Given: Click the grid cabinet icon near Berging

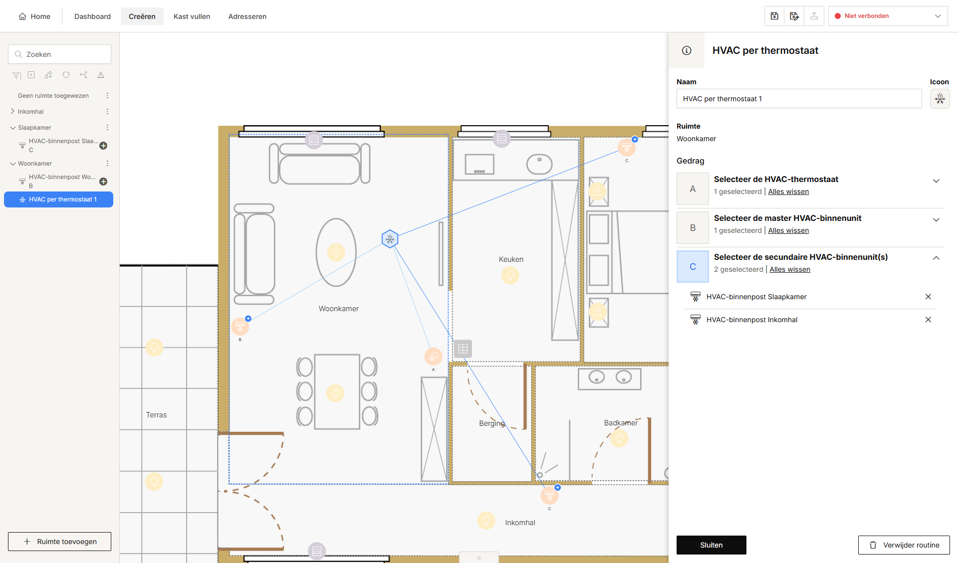Looking at the screenshot, I should pyautogui.click(x=463, y=349).
